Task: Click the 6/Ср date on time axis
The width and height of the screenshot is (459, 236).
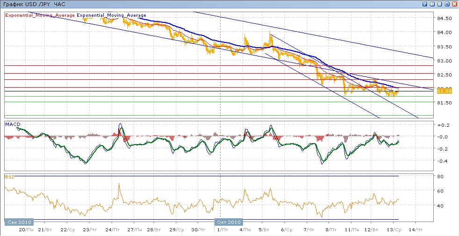Action: tap(286, 229)
